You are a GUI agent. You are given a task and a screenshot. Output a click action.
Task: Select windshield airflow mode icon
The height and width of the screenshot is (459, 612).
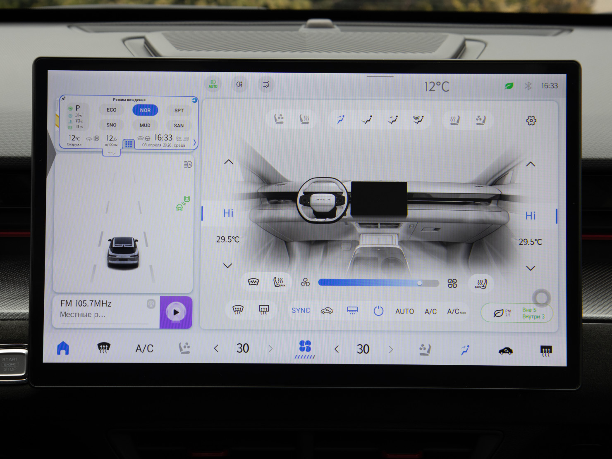[x=418, y=120]
